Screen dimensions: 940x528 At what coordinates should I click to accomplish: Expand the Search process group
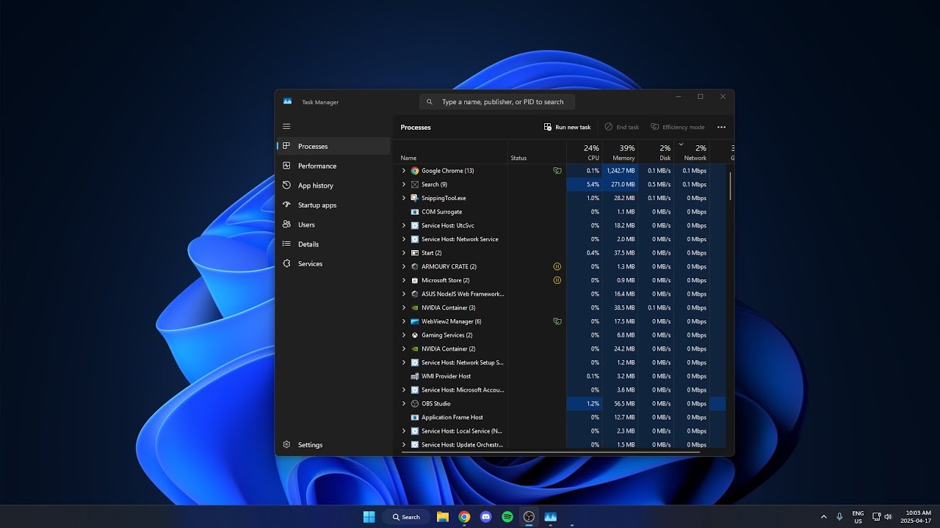[403, 184]
